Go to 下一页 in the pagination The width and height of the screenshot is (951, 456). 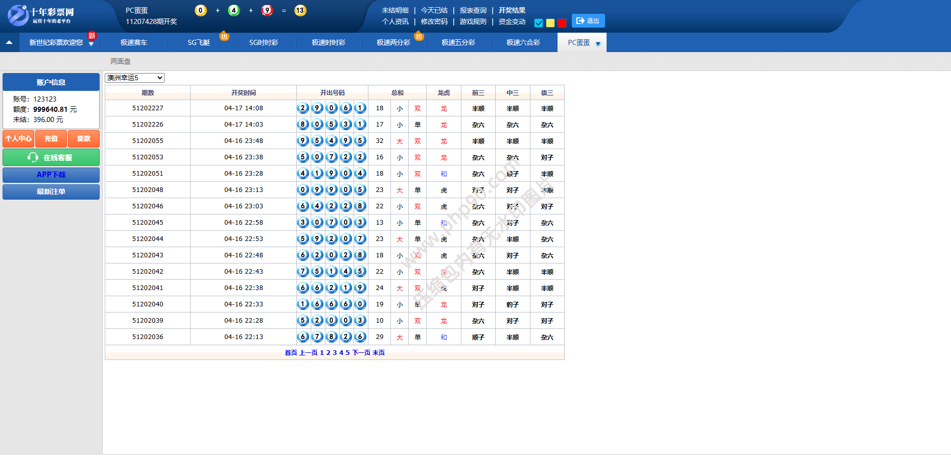361,353
